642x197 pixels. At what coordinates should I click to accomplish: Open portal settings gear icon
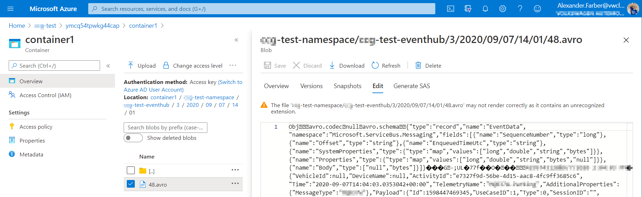pos(503,9)
